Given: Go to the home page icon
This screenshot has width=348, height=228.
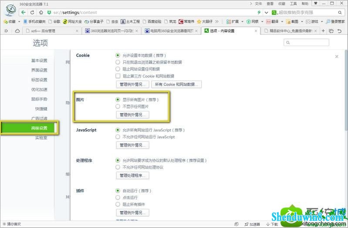Looking at the screenshot, I should (x=41, y=13).
